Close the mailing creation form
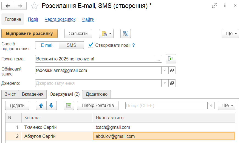This screenshot has width=240, height=143. (x=235, y=6)
